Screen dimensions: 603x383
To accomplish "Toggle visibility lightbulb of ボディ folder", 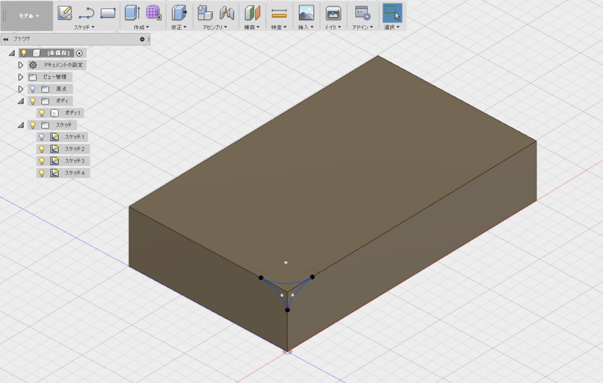I will 33,101.
